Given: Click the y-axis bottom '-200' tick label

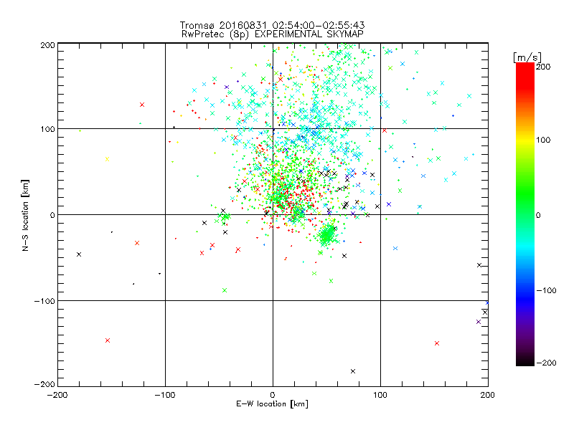Looking at the screenshot, I should [x=44, y=384].
